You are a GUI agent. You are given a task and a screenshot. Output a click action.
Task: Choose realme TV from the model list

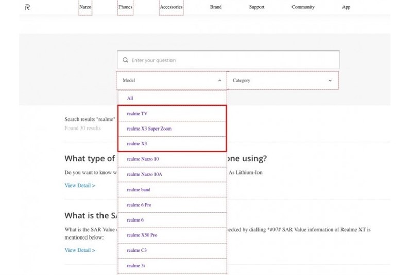[137, 114]
